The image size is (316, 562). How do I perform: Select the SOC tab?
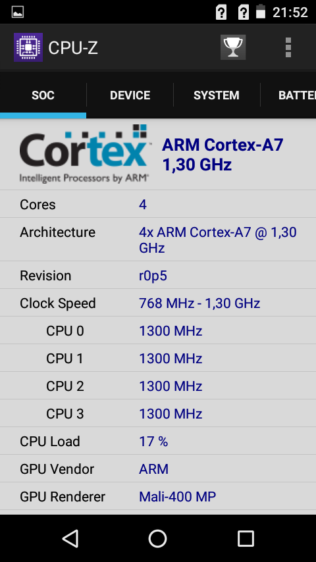pyautogui.click(x=43, y=95)
